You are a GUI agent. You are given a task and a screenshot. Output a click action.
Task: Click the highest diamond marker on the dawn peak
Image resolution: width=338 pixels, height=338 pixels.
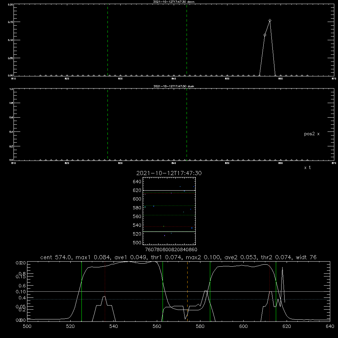point(270,21)
